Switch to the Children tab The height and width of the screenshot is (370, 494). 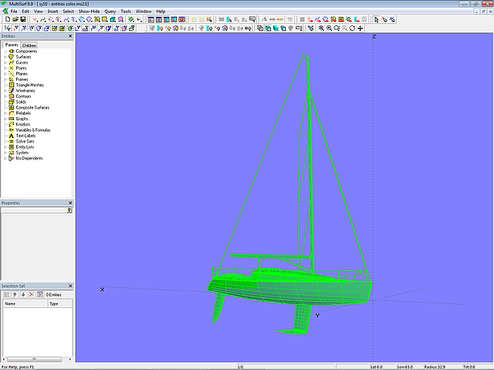tap(29, 45)
